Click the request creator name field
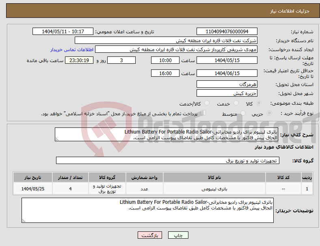The height and width of the screenshot is (246, 320). tap(176, 50)
